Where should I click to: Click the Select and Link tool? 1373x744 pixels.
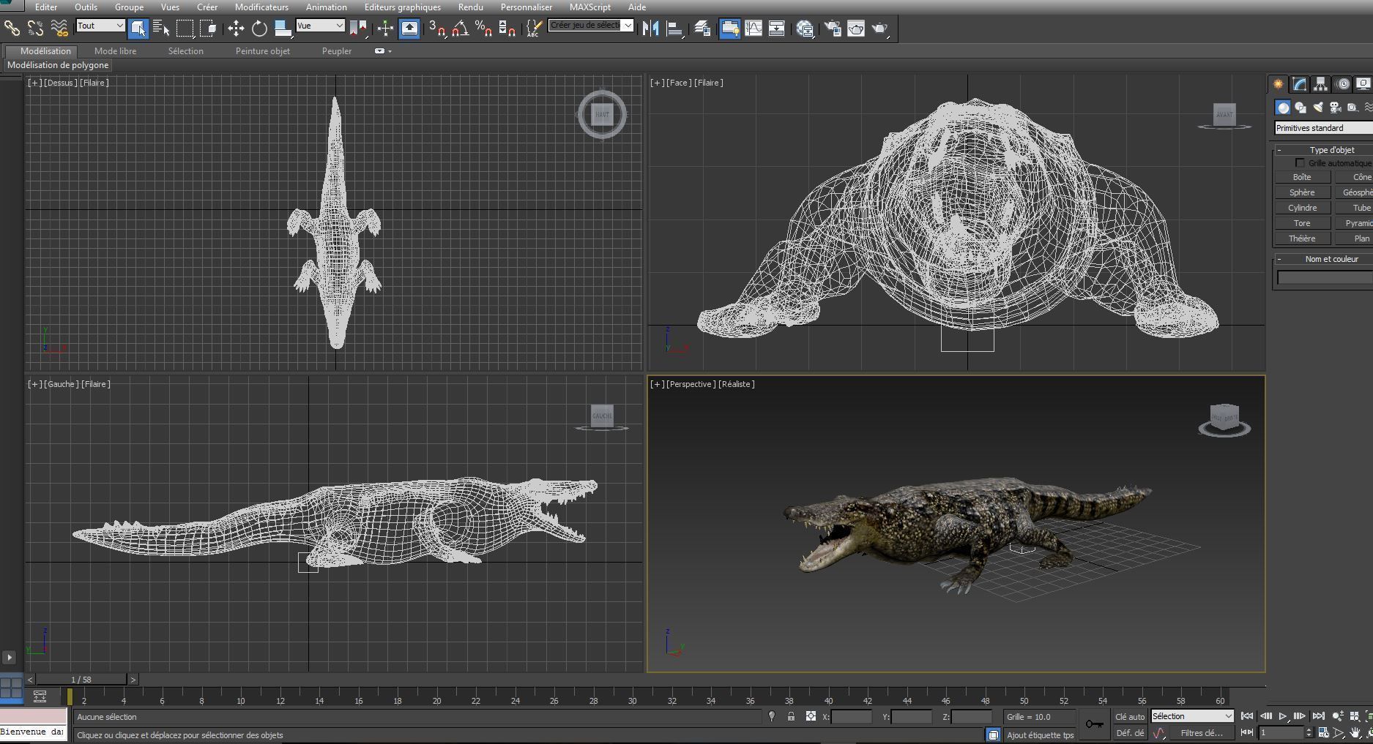point(12,29)
